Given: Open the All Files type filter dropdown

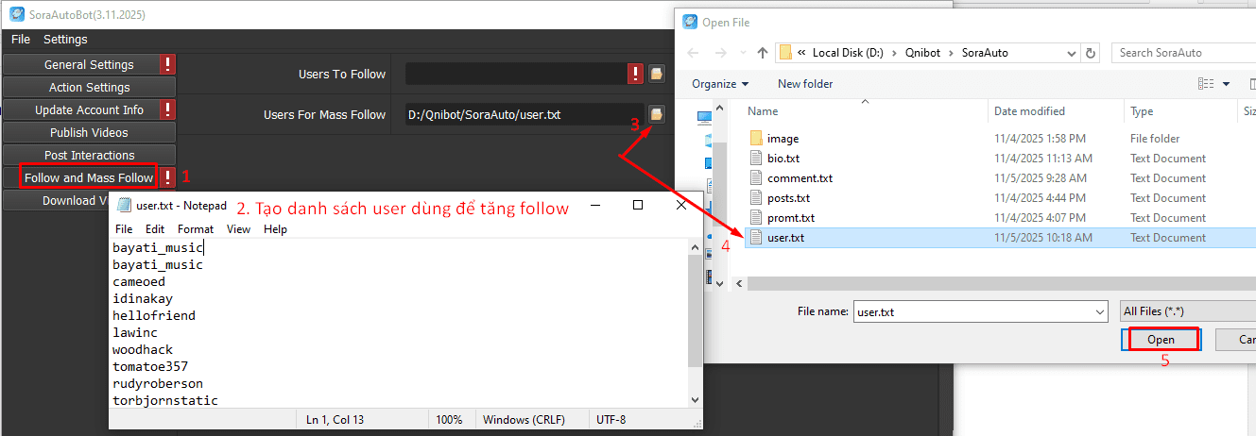Looking at the screenshot, I should pyautogui.click(x=1187, y=311).
